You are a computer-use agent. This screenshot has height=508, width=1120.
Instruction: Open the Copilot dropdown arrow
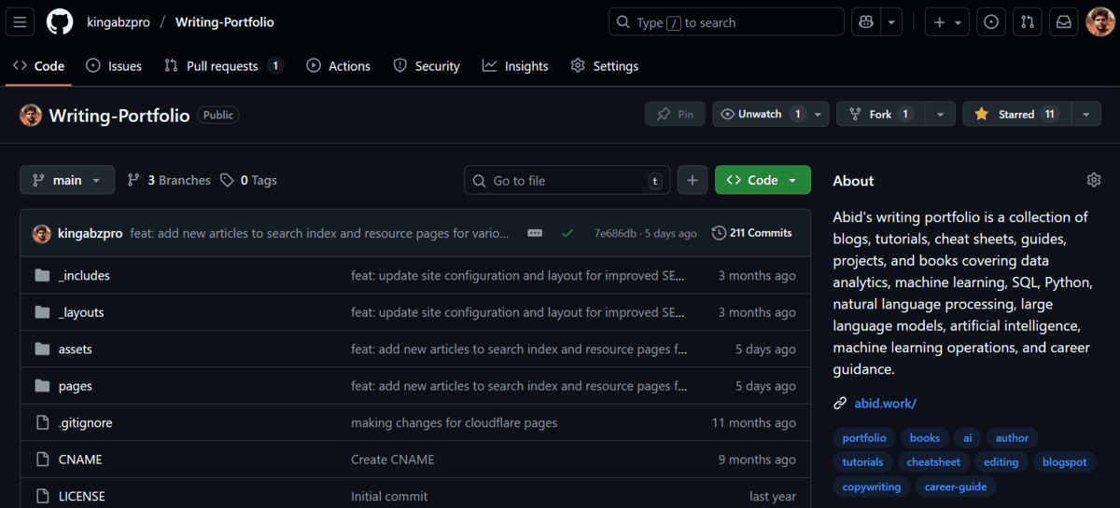[x=892, y=22]
